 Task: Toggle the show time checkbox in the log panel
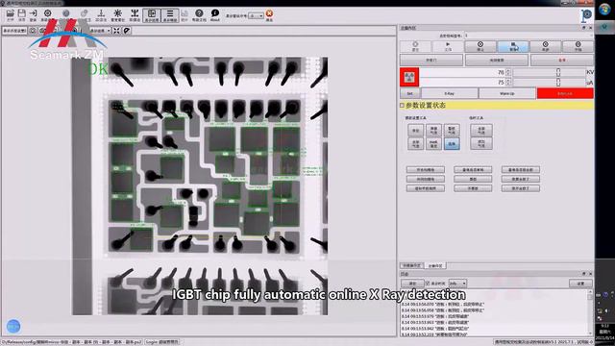(x=428, y=284)
